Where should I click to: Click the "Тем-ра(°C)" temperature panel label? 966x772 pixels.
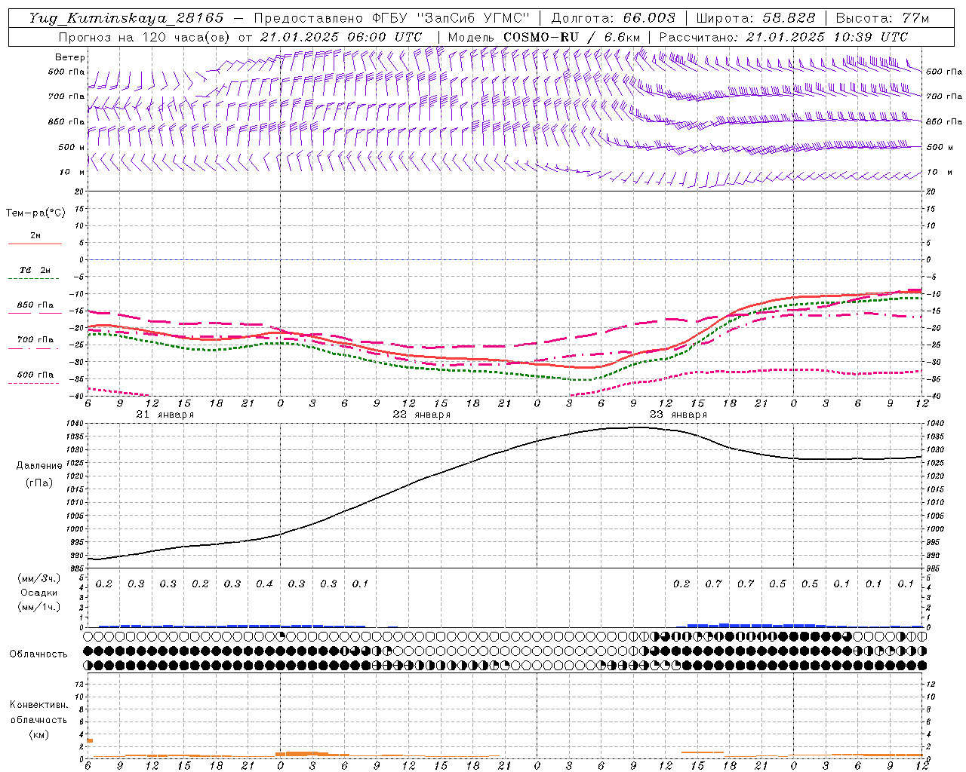coord(35,213)
